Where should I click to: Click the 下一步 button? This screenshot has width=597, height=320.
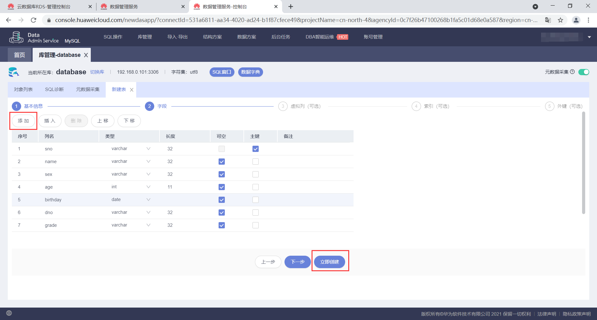coord(298,262)
